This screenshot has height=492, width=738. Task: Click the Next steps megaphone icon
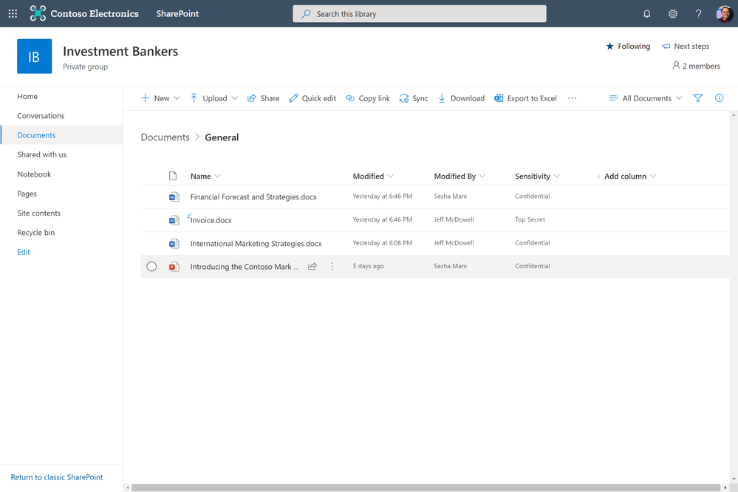[666, 46]
